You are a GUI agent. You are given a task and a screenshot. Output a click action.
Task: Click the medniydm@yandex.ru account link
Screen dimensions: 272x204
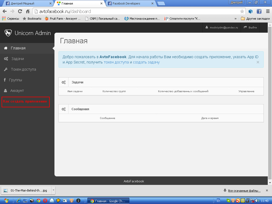click(222, 27)
